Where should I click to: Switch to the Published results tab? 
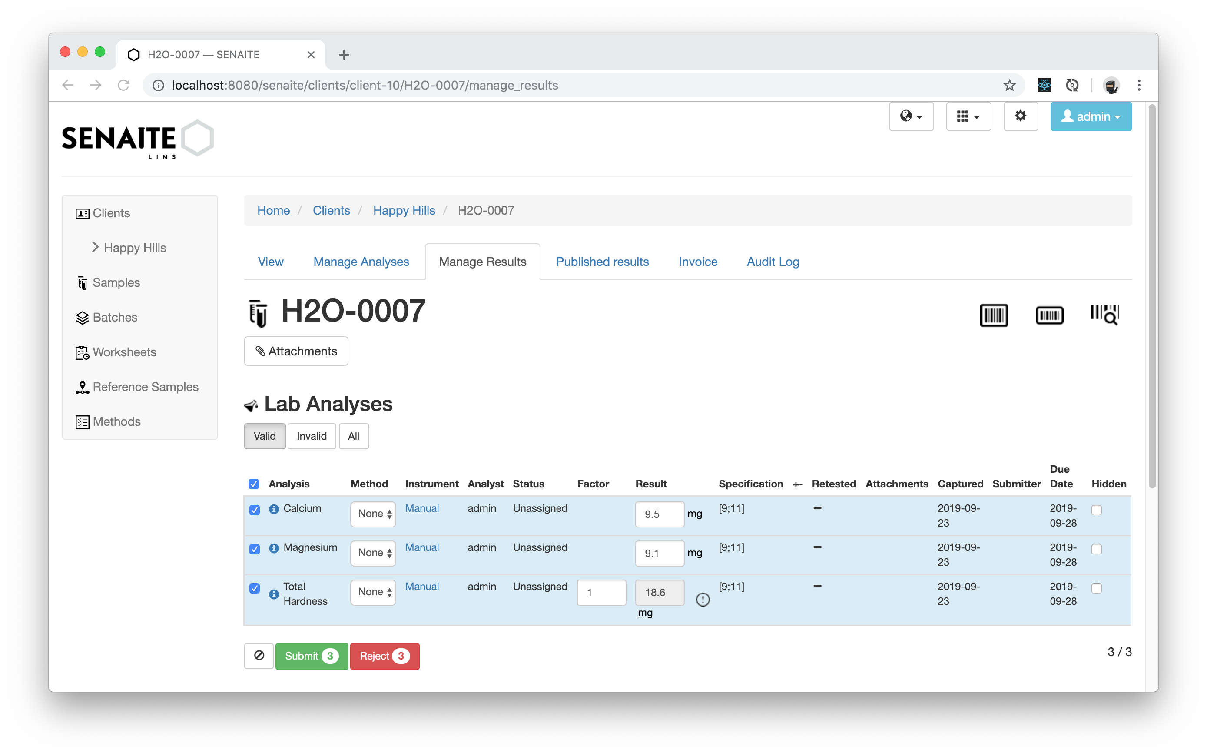coord(602,262)
